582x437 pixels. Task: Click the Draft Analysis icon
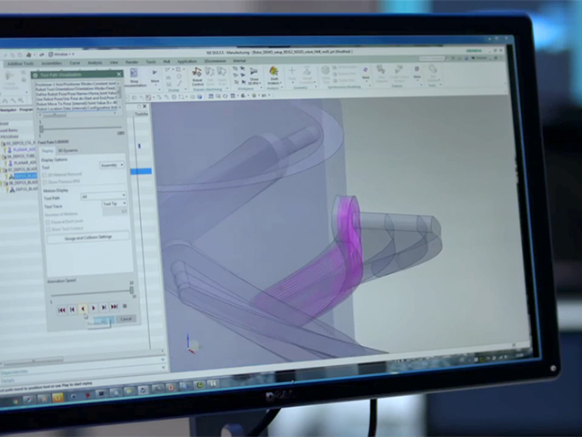click(274, 76)
